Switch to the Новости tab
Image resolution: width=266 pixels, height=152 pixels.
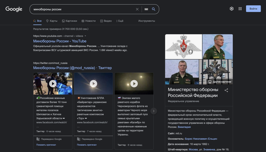pyautogui.click(x=89, y=21)
